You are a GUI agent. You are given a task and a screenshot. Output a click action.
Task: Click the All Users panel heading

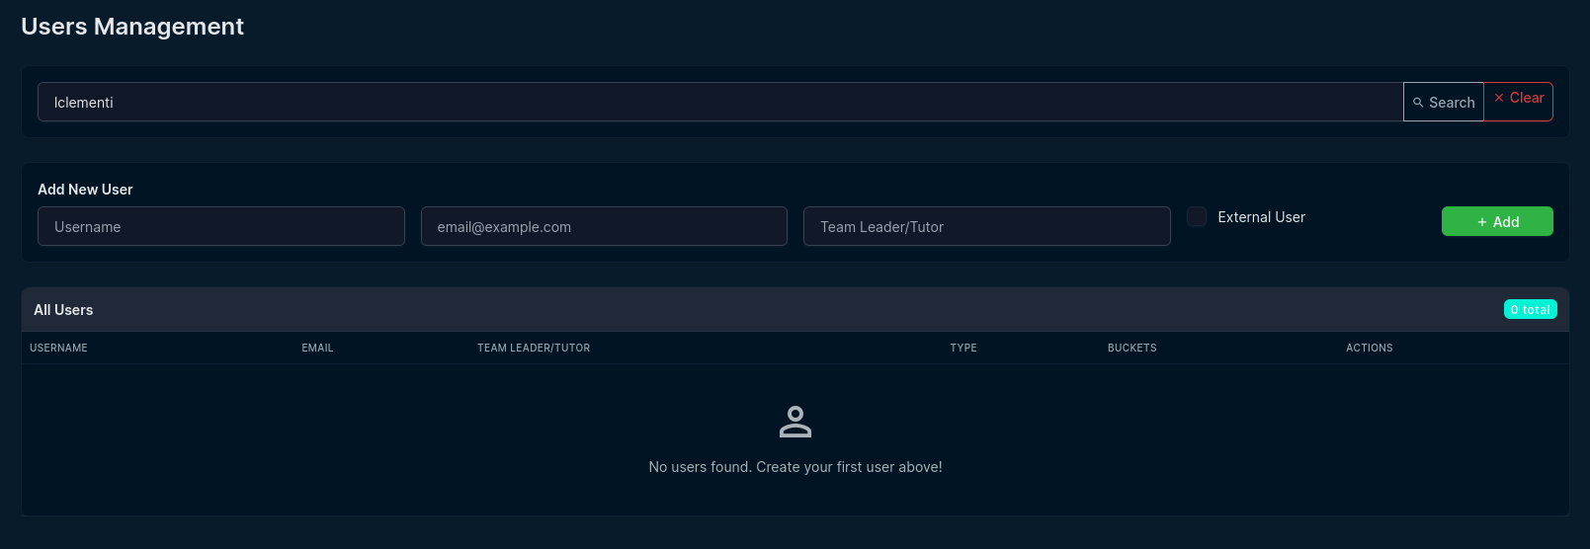[63, 310]
